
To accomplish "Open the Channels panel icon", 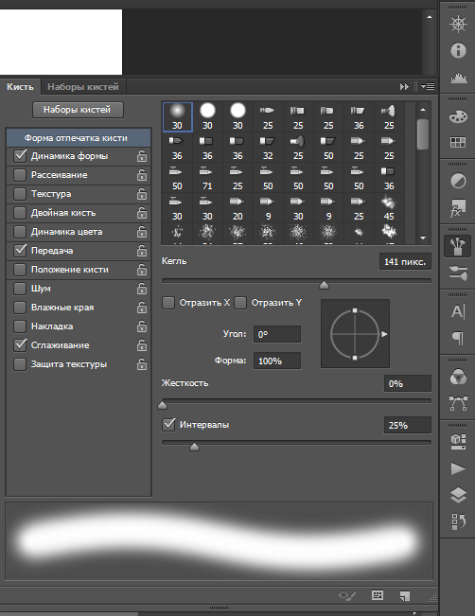I will 458,377.
